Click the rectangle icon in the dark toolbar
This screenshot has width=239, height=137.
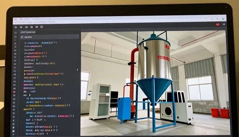(27, 27)
